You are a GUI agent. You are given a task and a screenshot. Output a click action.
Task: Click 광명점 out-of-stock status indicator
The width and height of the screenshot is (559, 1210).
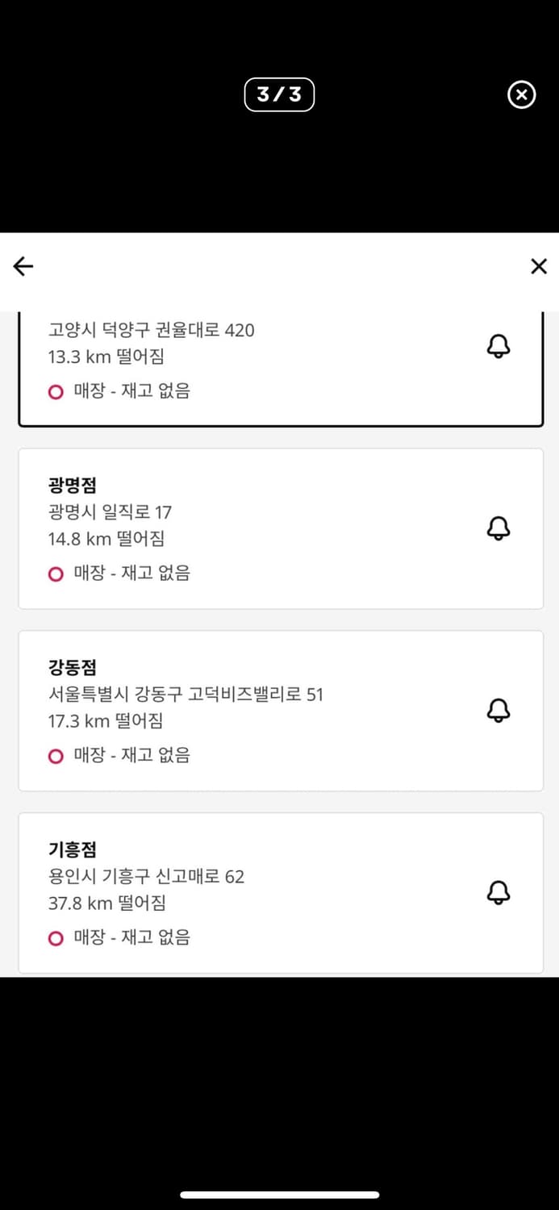(x=119, y=574)
